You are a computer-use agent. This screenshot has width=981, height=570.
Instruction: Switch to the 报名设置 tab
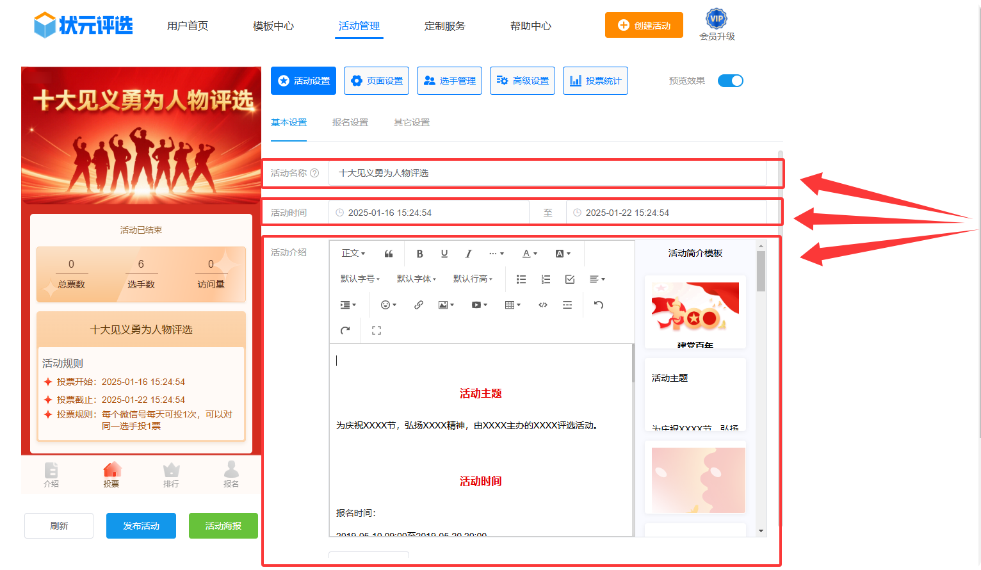click(350, 122)
